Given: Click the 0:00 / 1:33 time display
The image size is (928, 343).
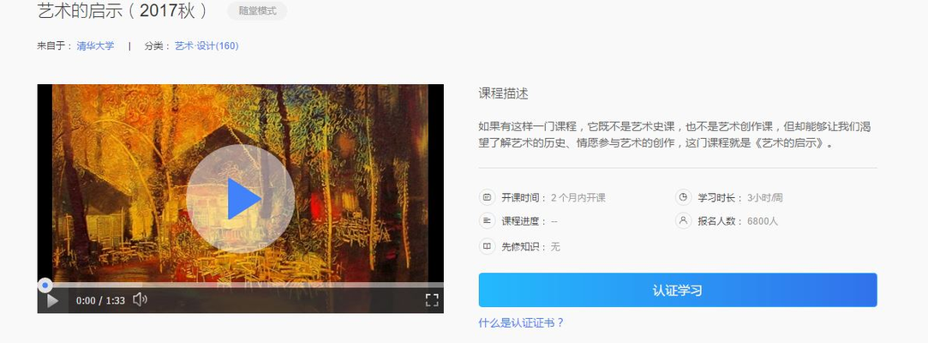Looking at the screenshot, I should click(100, 300).
